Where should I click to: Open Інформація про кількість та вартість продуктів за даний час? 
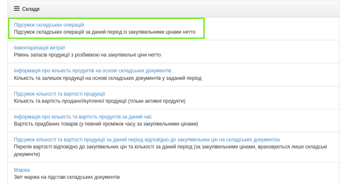pos(83,117)
